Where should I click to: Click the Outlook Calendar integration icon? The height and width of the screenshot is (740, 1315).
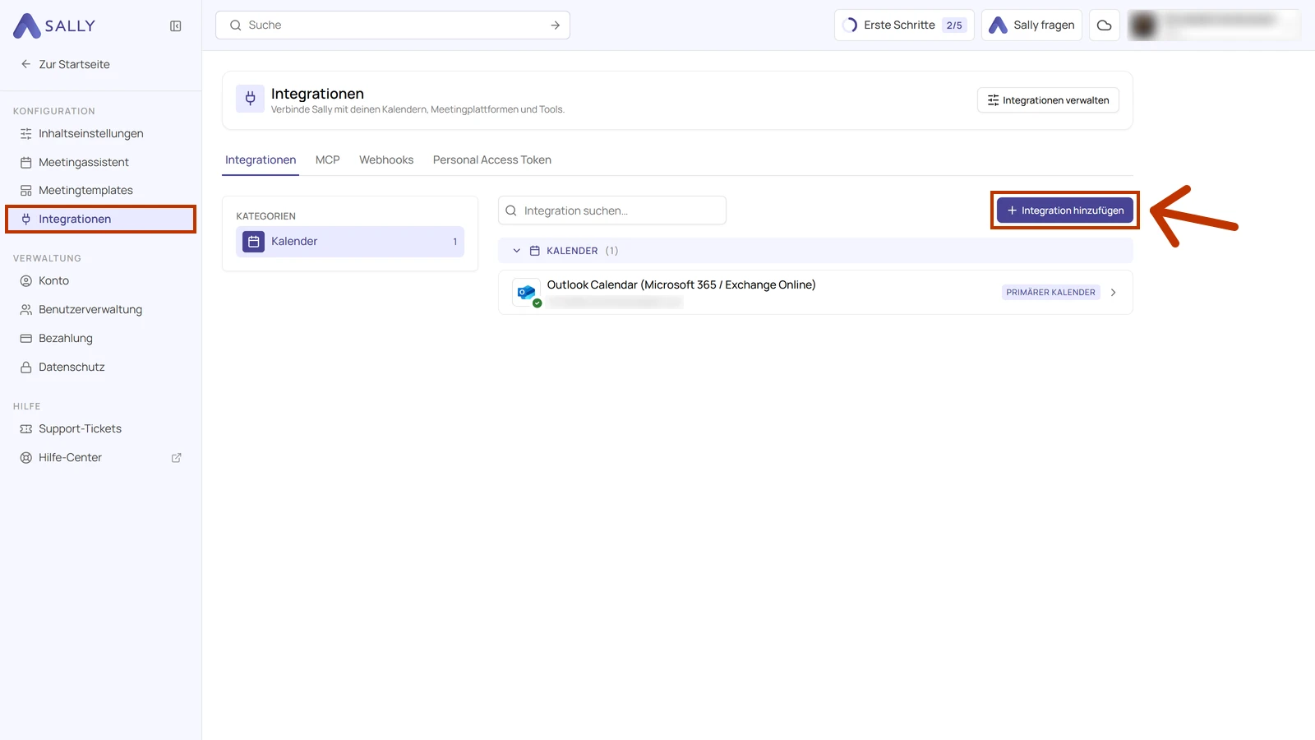(x=527, y=293)
